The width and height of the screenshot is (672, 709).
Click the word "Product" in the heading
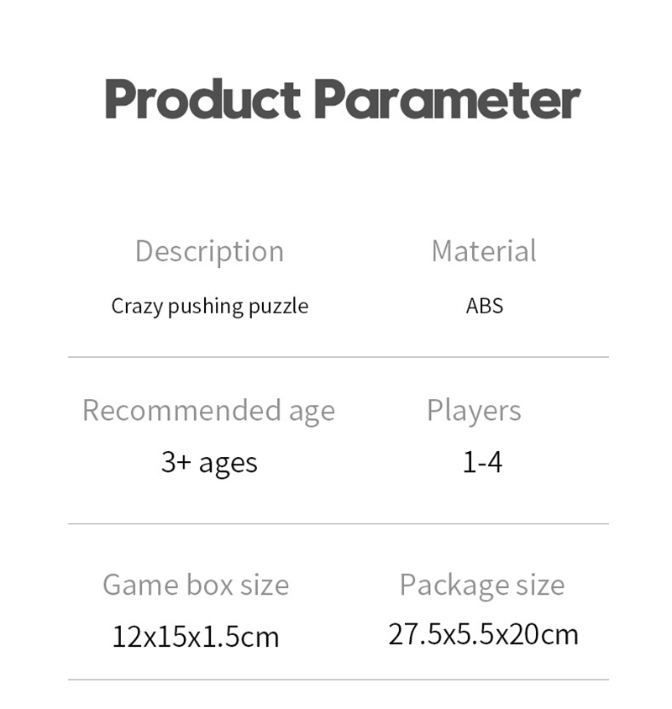pos(202,100)
